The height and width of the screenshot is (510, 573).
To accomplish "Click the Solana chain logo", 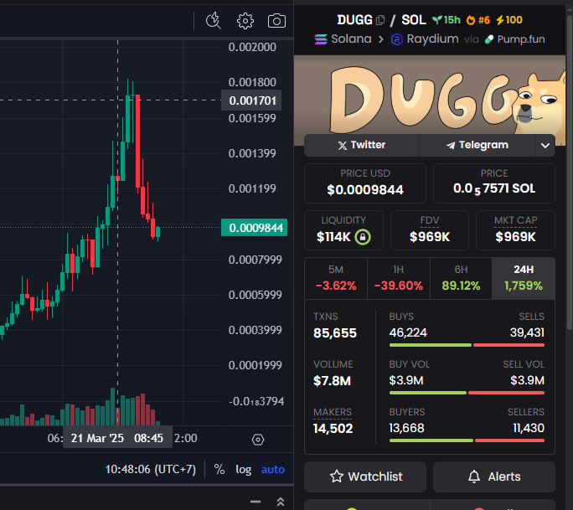I will [321, 39].
